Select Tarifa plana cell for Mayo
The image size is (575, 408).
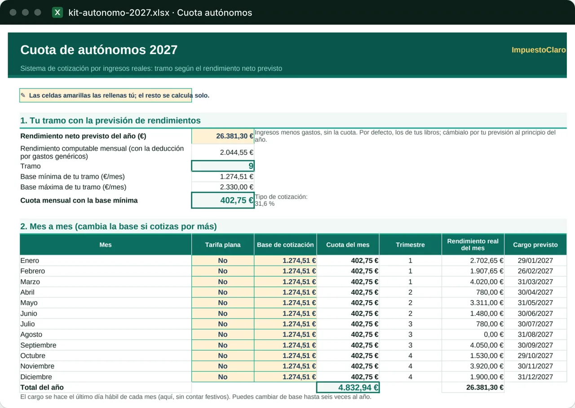click(223, 303)
